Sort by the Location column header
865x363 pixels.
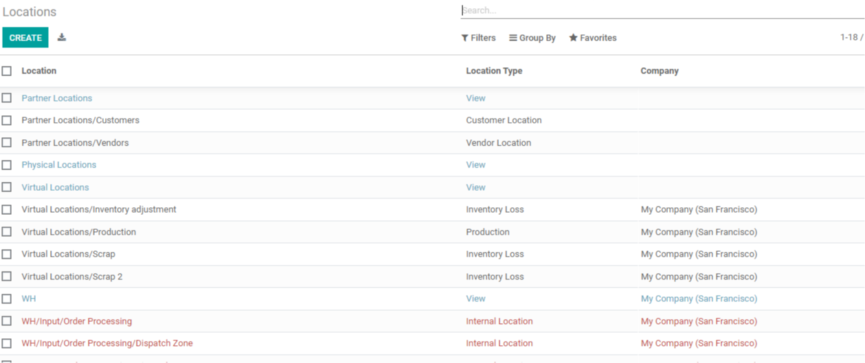tap(39, 71)
